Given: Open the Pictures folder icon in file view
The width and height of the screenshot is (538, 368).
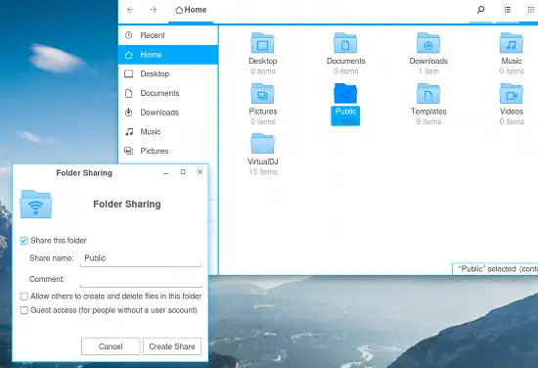Looking at the screenshot, I should (x=262, y=93).
